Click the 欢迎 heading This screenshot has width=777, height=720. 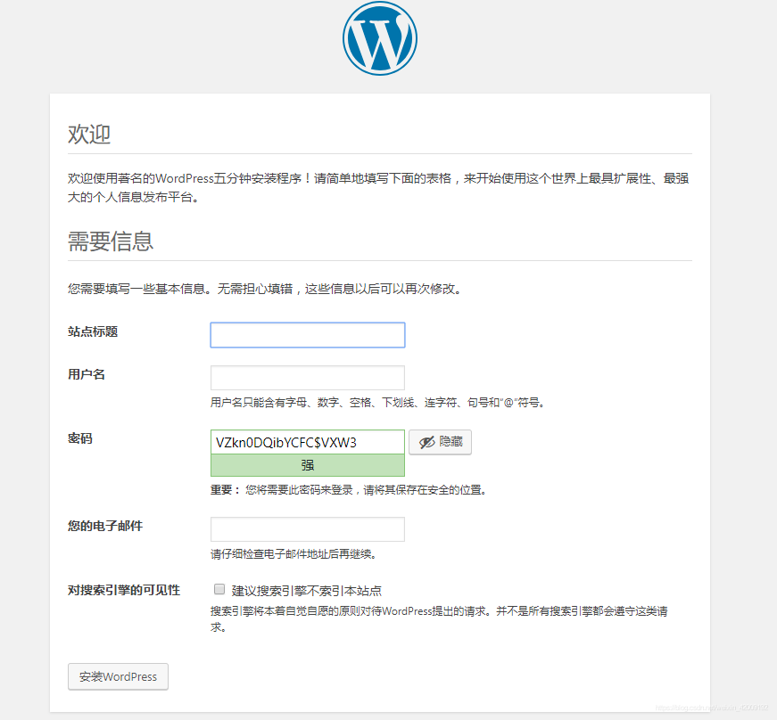[89, 134]
